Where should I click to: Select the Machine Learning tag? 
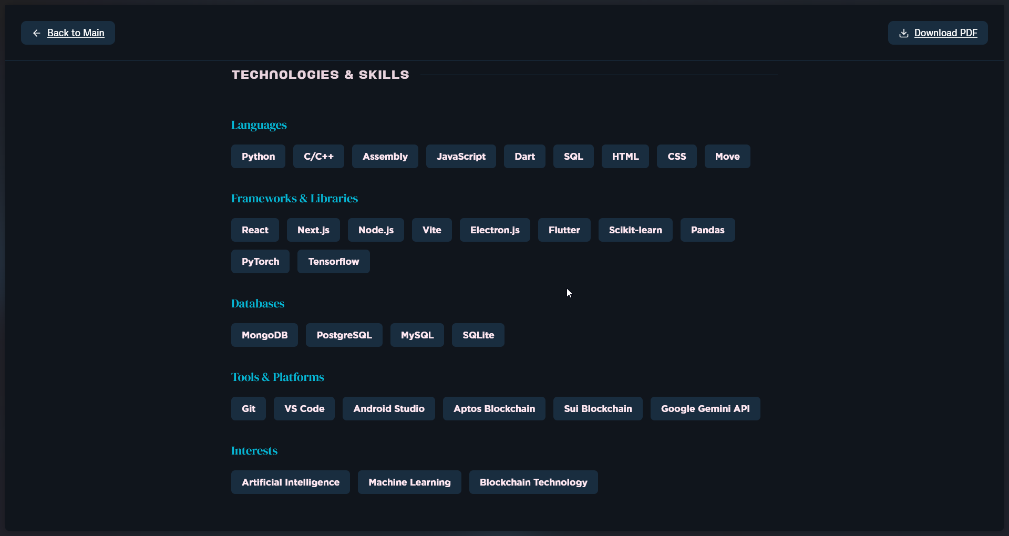[x=409, y=482]
